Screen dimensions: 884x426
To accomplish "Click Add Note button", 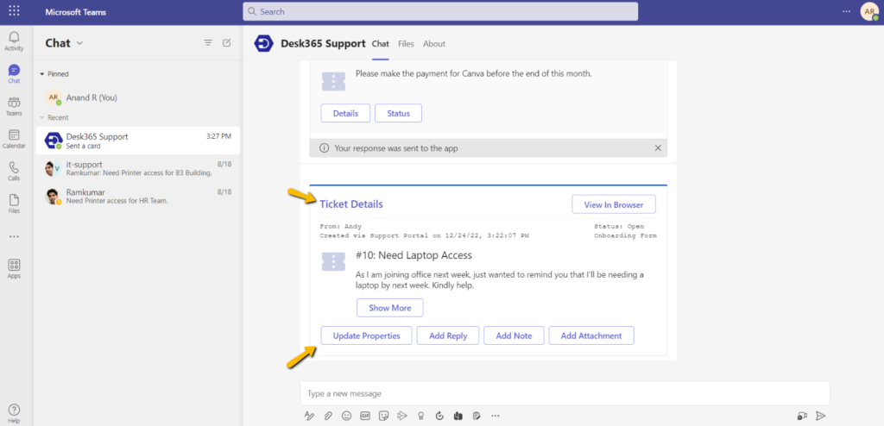I will click(515, 335).
